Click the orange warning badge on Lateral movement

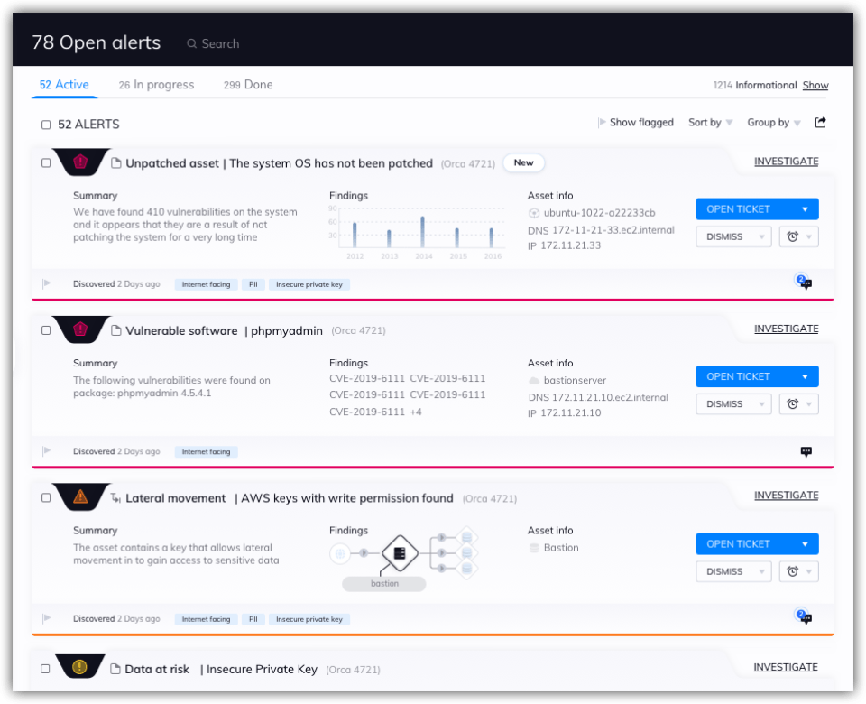click(x=81, y=496)
